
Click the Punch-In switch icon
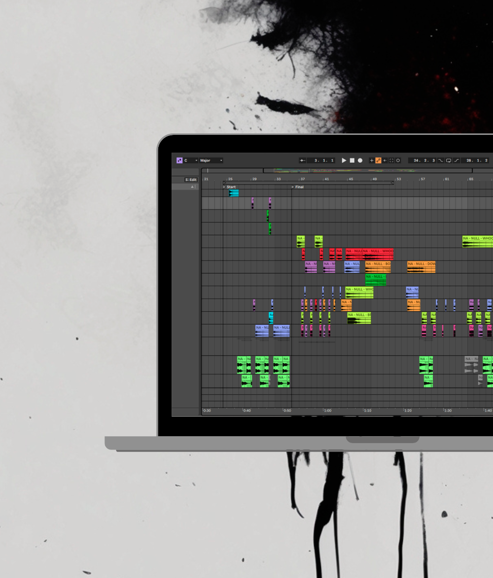pyautogui.click(x=441, y=161)
